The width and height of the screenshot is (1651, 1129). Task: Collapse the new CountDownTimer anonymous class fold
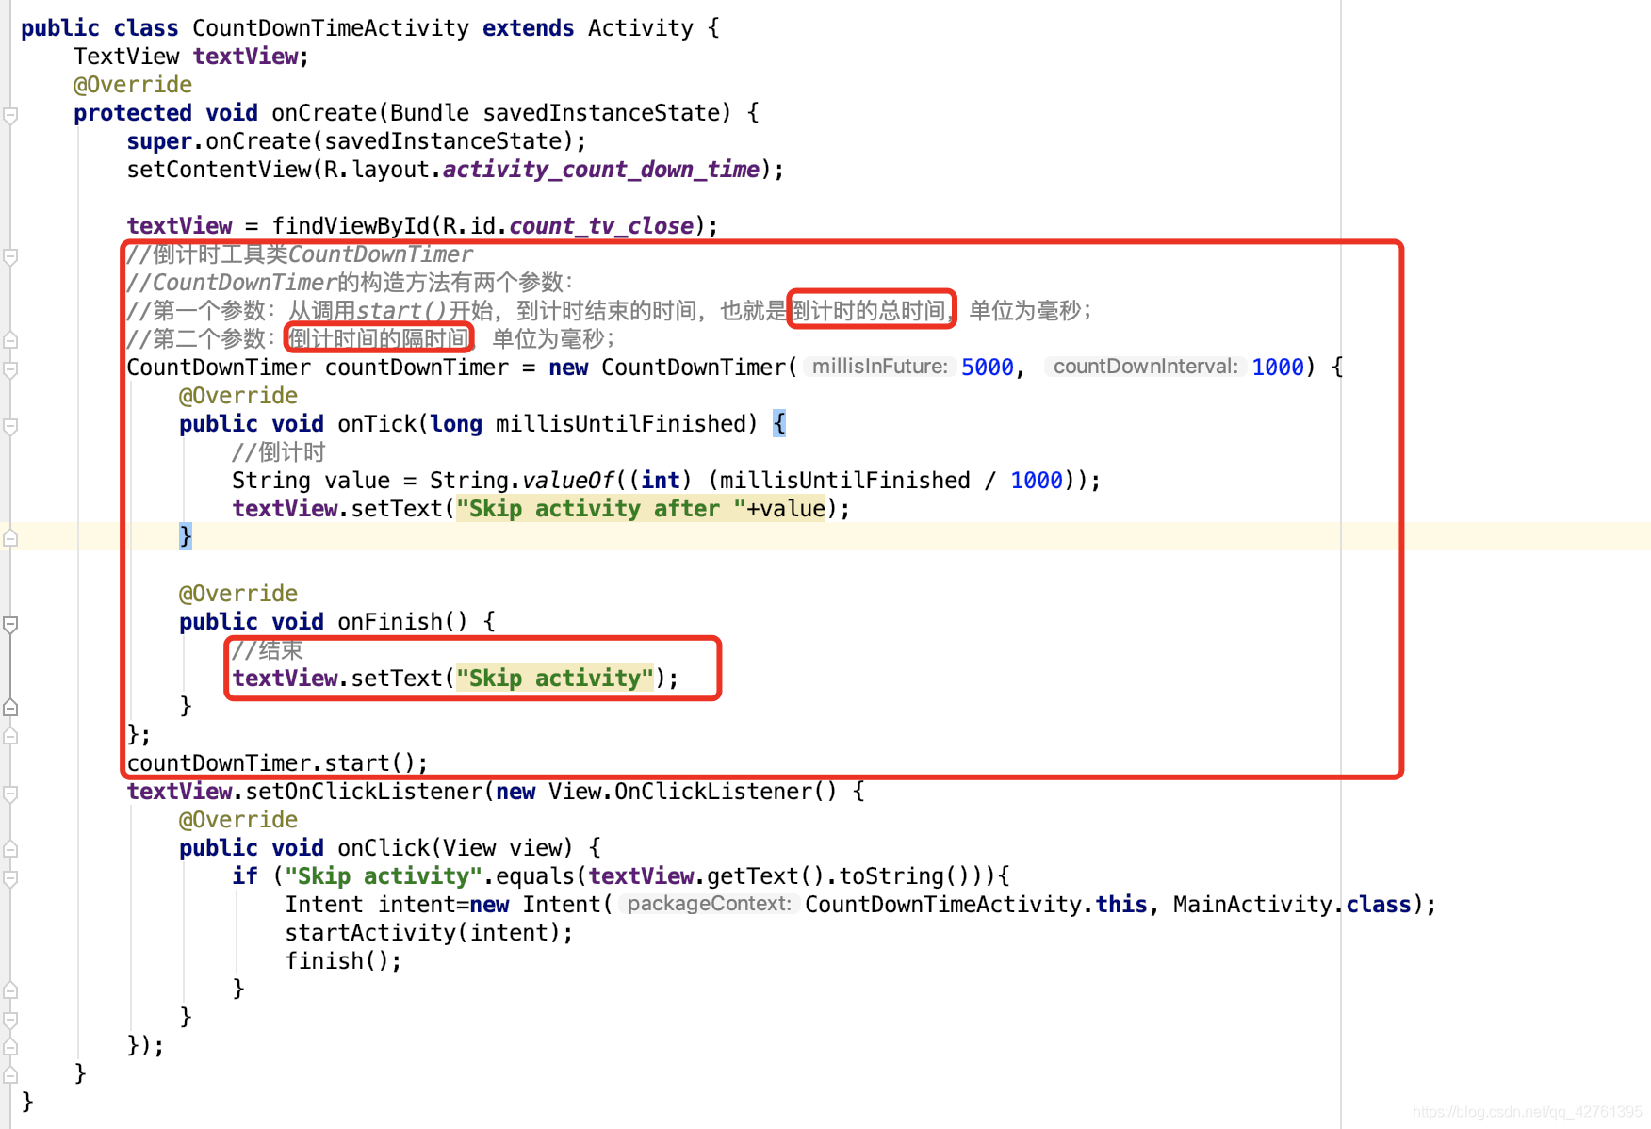[10, 369]
